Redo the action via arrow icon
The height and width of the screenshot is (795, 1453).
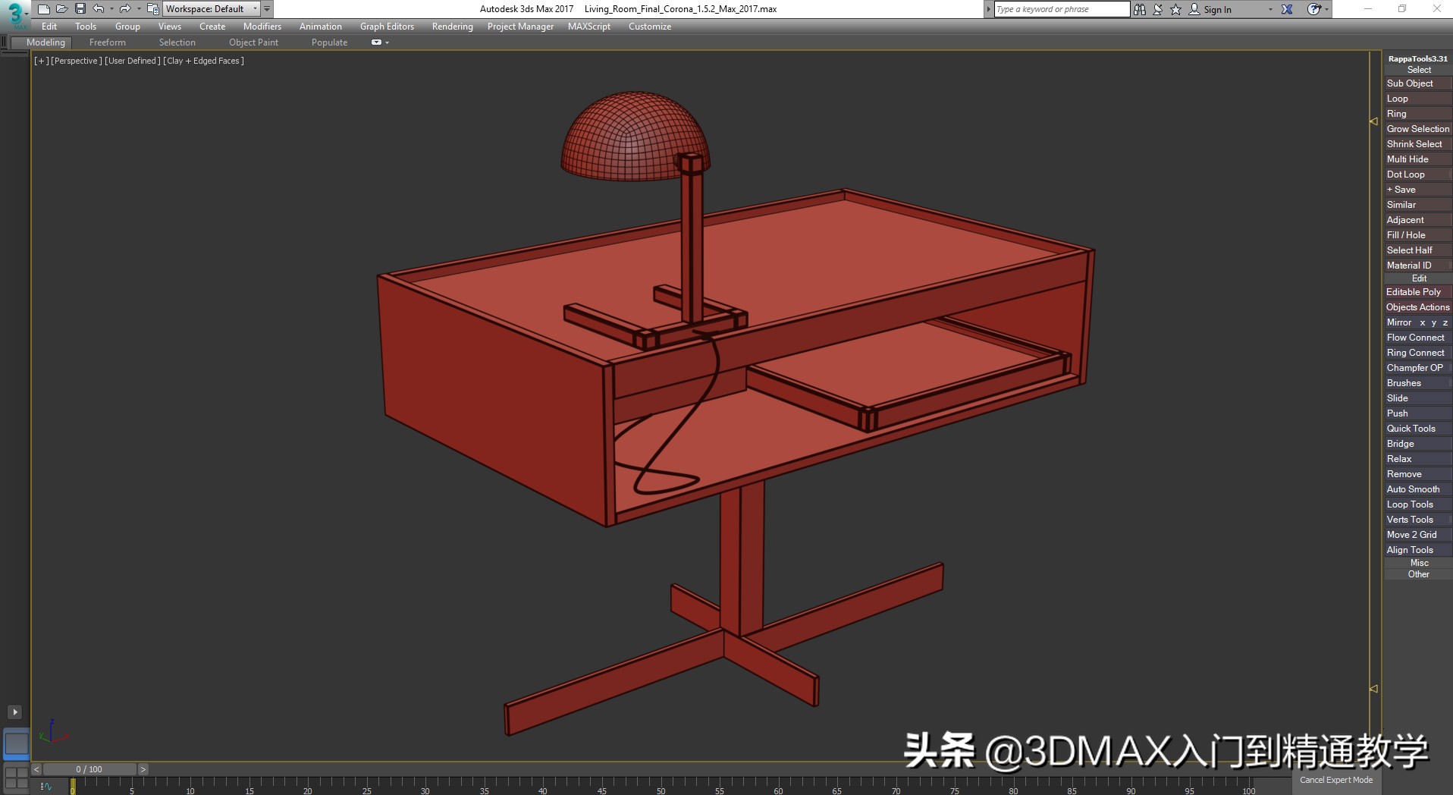click(x=125, y=9)
